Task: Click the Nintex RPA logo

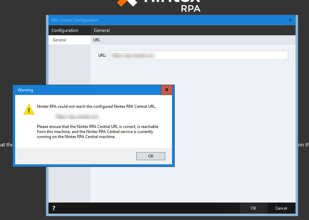Action: click(159, 6)
